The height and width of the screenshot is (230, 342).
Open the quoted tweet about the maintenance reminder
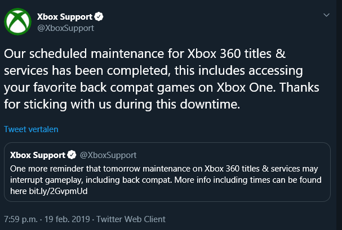click(x=167, y=172)
